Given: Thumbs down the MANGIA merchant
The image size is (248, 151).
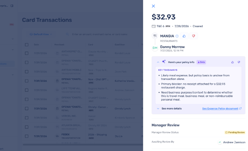Looking at the screenshot, I should 194,36.
